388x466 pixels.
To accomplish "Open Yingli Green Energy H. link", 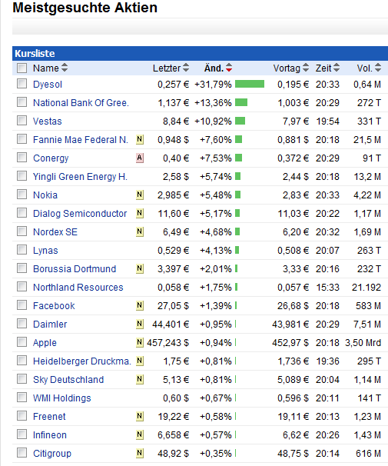I will pos(80,177).
